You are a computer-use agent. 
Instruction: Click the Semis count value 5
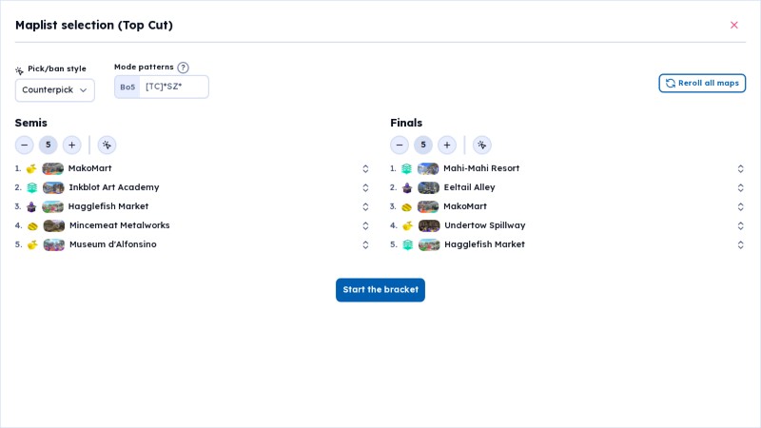tap(49, 145)
